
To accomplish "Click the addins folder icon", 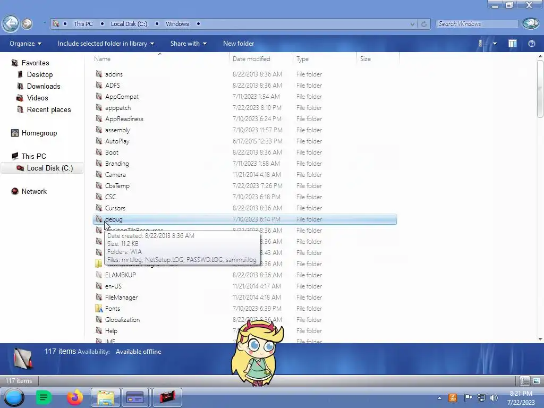I will pyautogui.click(x=99, y=74).
